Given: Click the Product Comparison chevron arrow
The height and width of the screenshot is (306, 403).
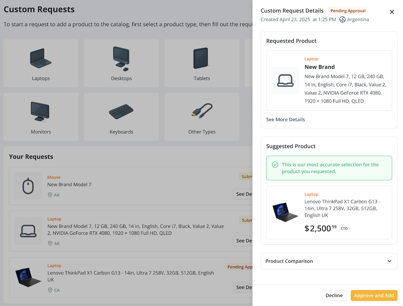Looking at the screenshot, I should (389, 261).
